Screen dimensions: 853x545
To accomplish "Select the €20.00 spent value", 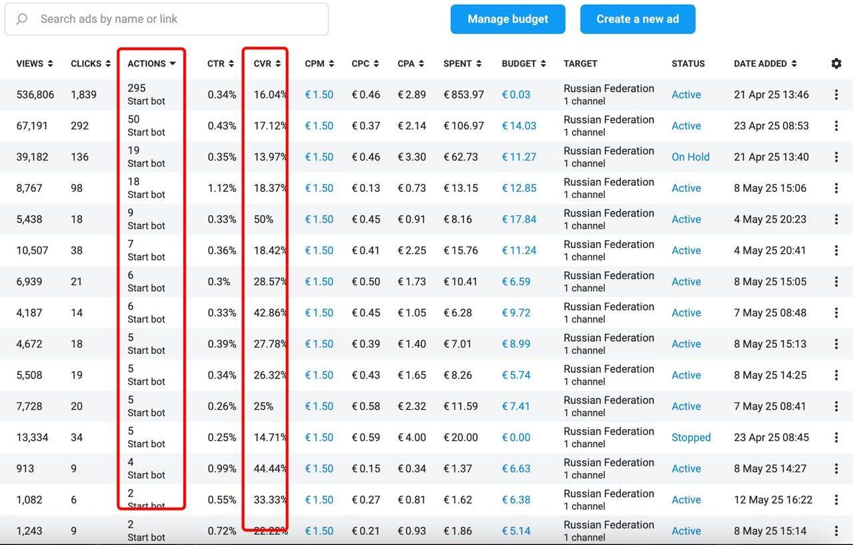I will pos(461,438).
